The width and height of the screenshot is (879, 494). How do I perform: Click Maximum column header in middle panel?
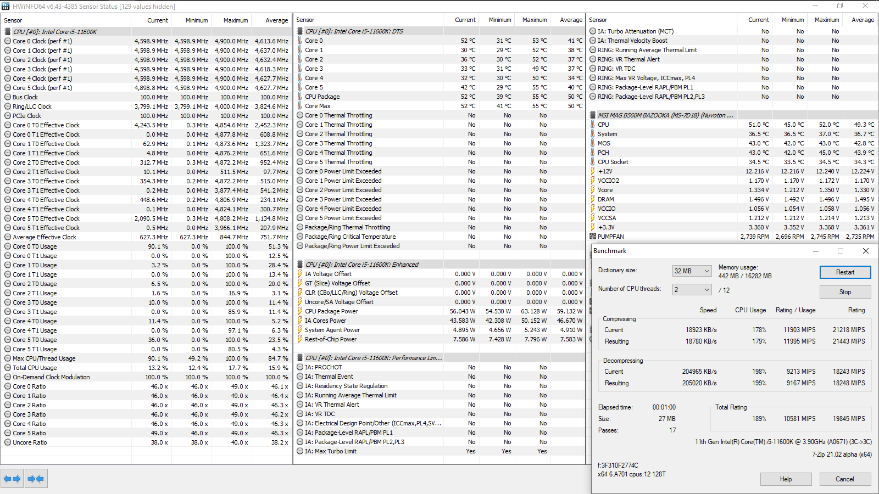[532, 20]
